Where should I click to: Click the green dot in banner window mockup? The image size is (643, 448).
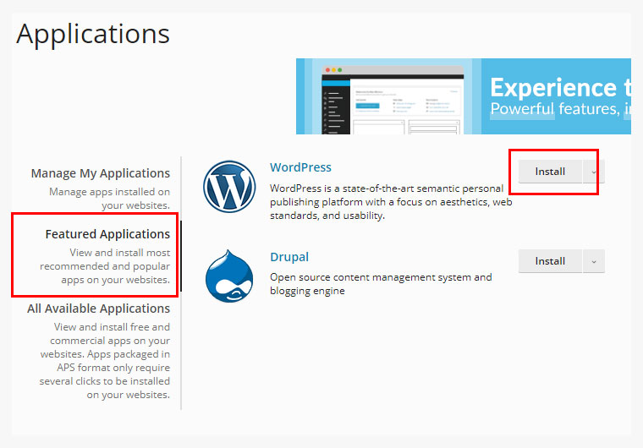[341, 69]
